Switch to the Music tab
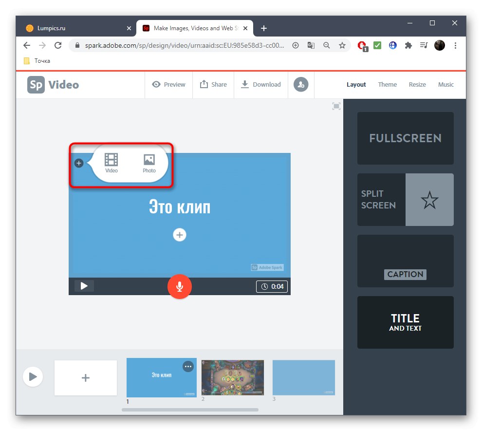The height and width of the screenshot is (431, 482). [445, 84]
